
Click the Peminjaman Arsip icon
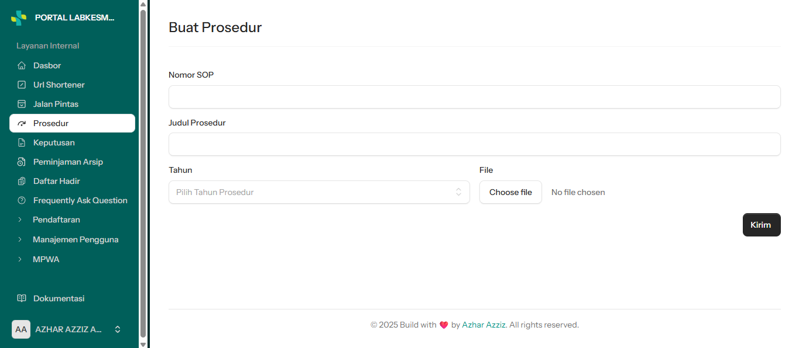pos(22,162)
